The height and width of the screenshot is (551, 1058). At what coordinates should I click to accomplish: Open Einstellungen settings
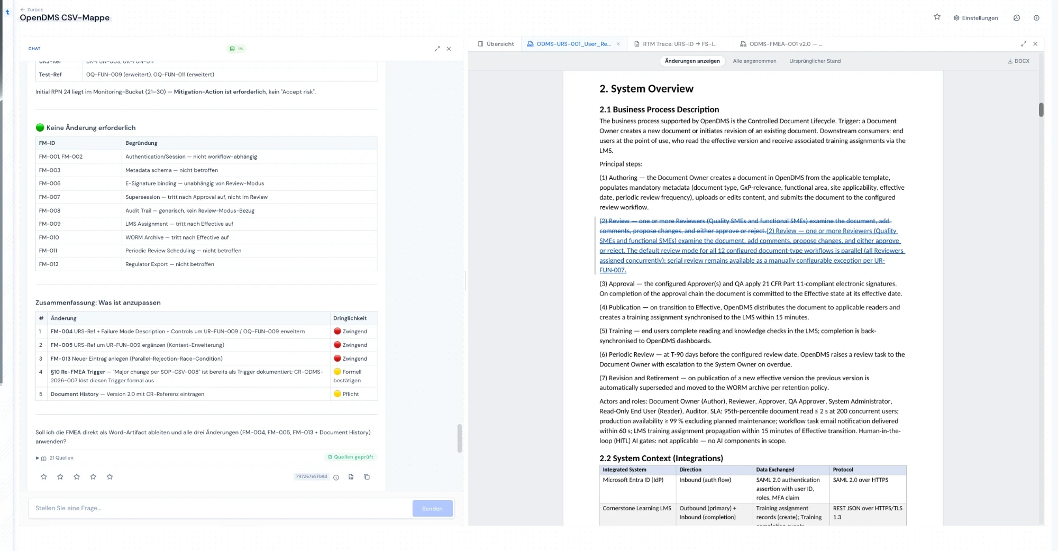pos(976,18)
